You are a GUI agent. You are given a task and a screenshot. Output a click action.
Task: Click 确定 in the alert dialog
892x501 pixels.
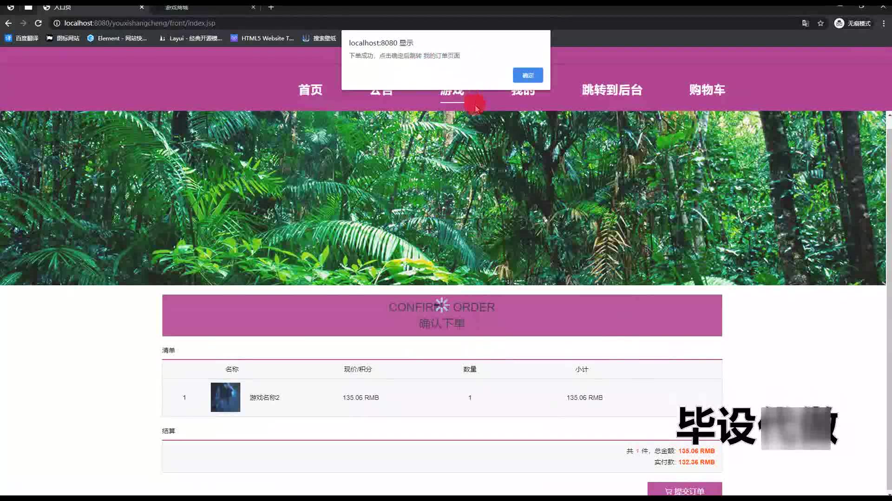point(528,75)
